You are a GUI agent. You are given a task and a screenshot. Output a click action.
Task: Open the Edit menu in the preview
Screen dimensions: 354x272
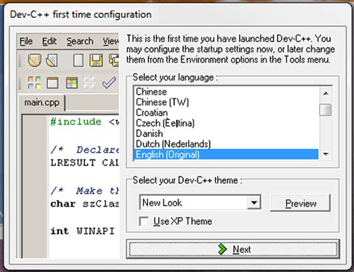[49, 41]
